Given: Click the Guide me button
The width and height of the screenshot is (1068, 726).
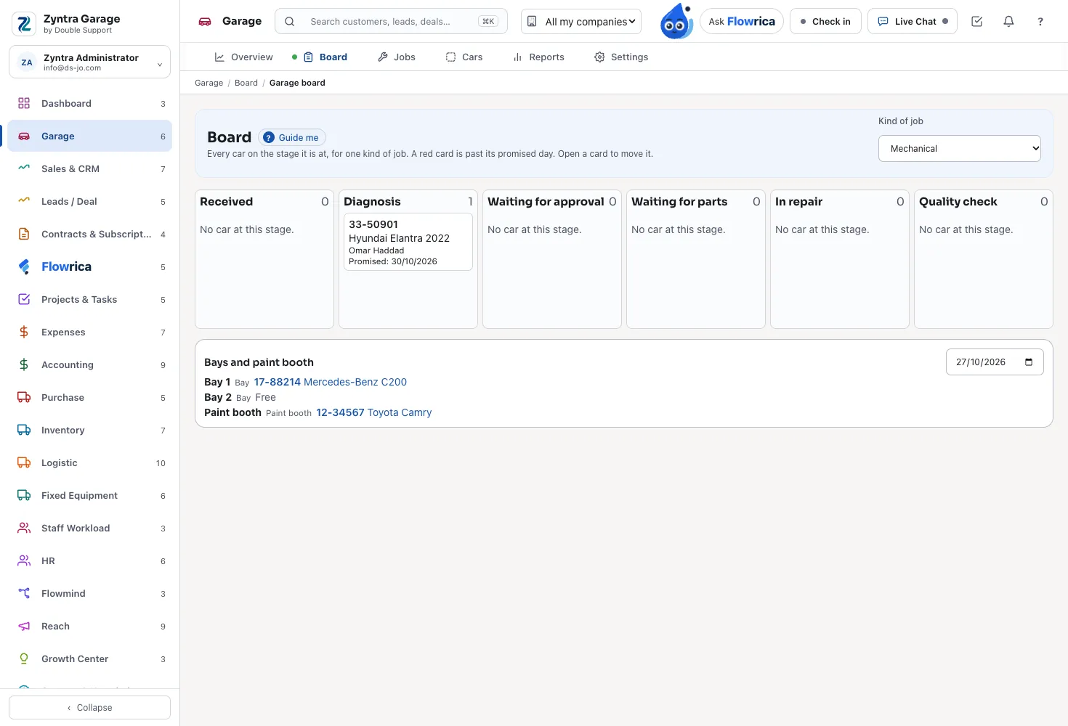Looking at the screenshot, I should 292,137.
